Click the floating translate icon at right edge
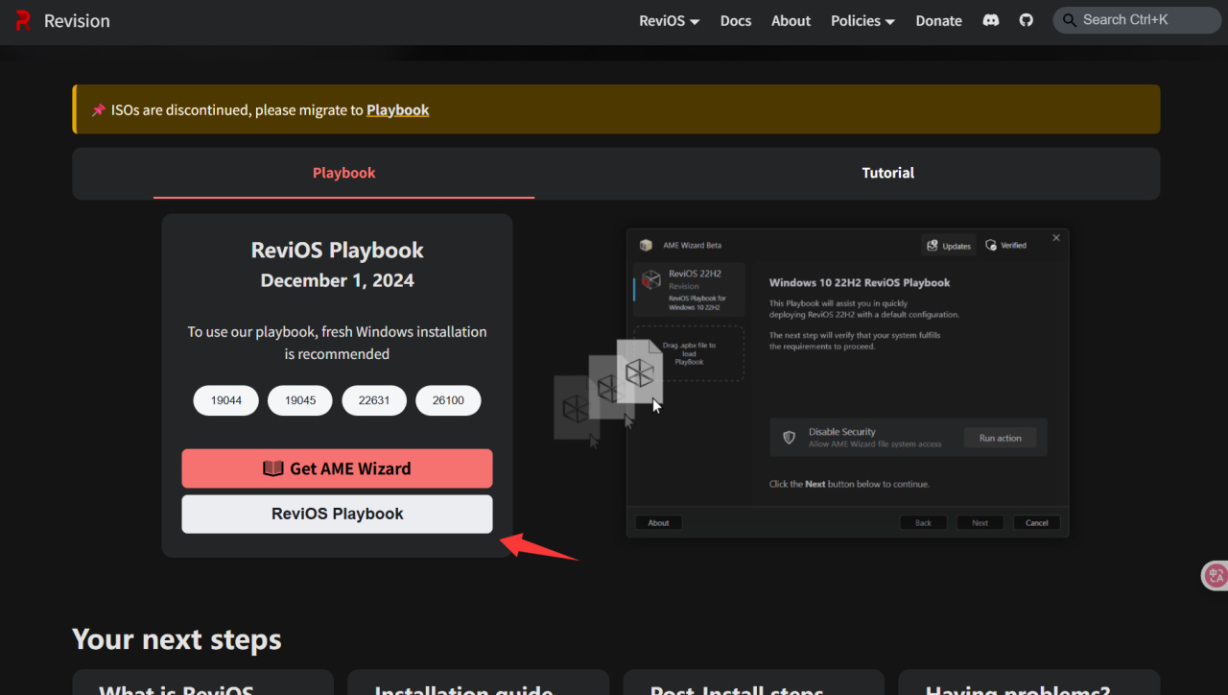 tap(1216, 575)
